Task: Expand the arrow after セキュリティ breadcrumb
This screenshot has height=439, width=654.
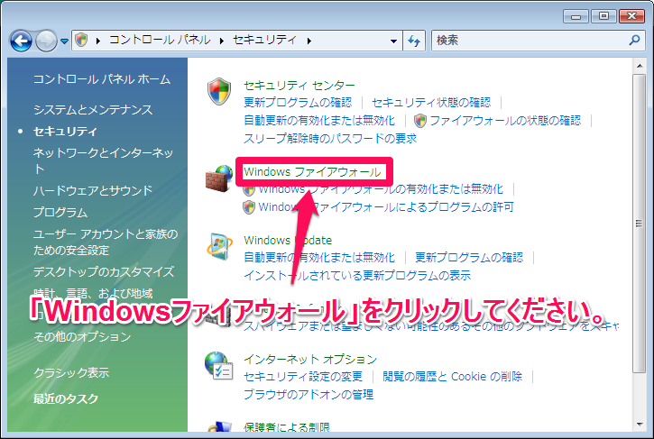Action: tap(309, 41)
